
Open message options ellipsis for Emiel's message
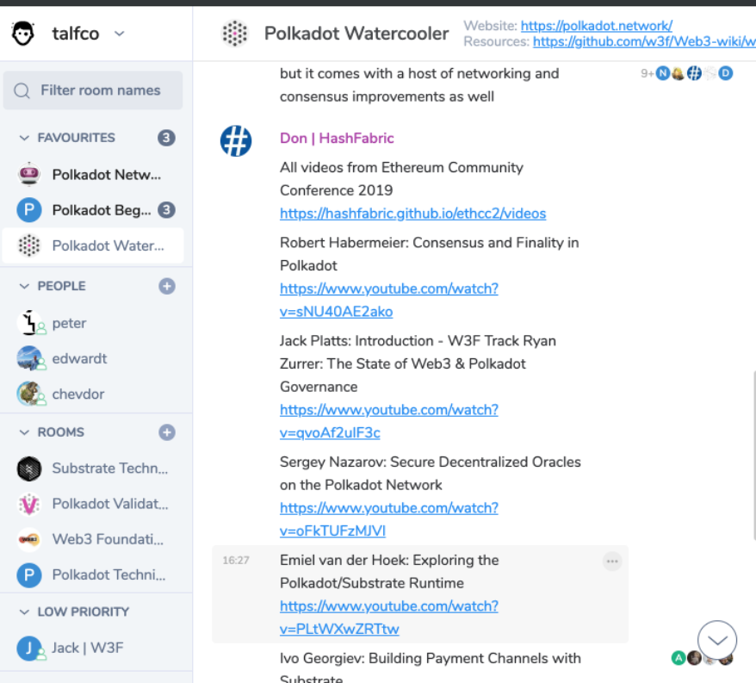pyautogui.click(x=612, y=562)
